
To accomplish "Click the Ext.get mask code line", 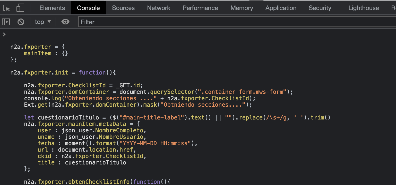I will pyautogui.click(x=138, y=105).
